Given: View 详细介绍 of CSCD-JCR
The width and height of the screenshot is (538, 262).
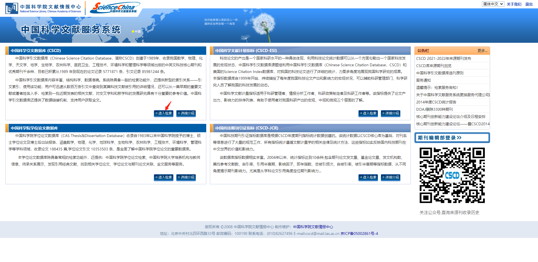Looking at the screenshot, I should [390, 177].
